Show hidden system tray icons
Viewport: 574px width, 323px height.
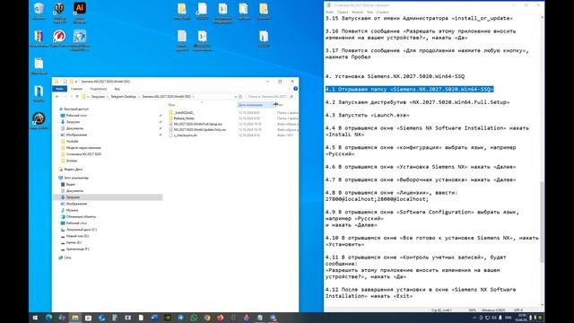tap(474, 318)
